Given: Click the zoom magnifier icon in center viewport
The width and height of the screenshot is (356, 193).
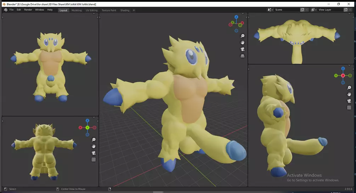Looking at the screenshot, I should (243, 36).
